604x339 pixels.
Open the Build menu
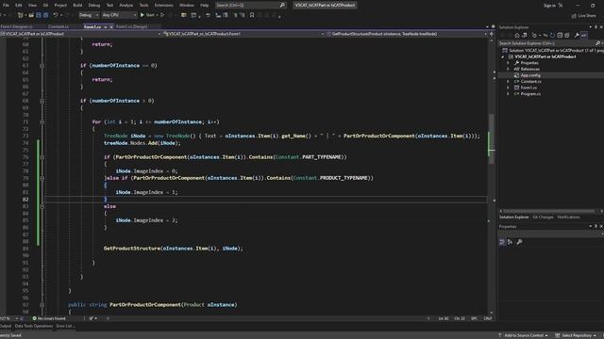(x=77, y=6)
